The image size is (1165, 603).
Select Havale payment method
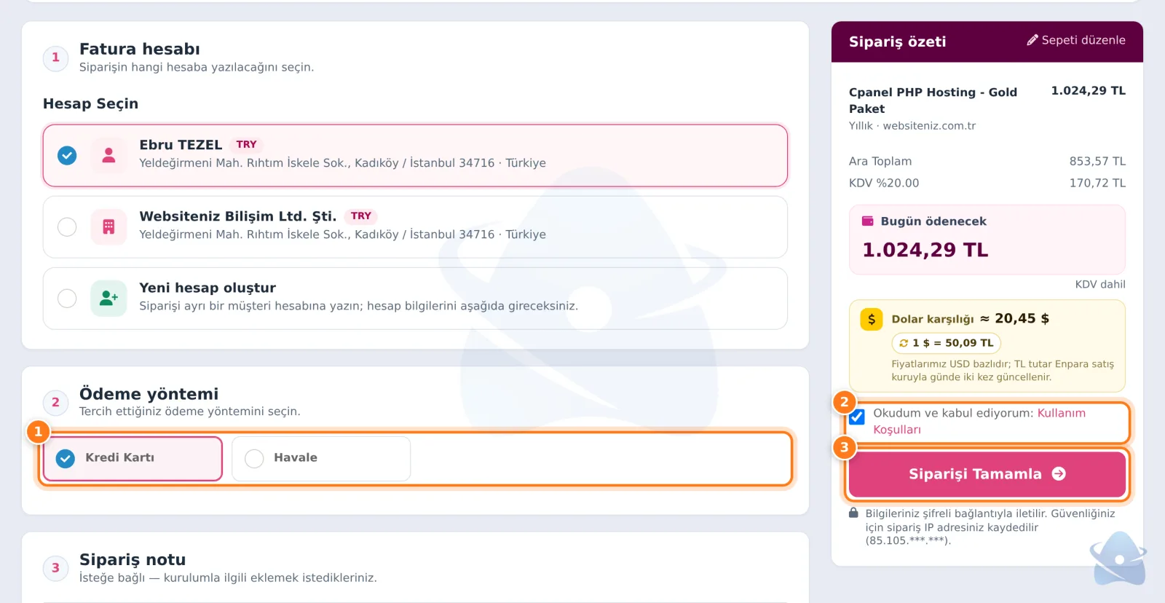tap(321, 458)
